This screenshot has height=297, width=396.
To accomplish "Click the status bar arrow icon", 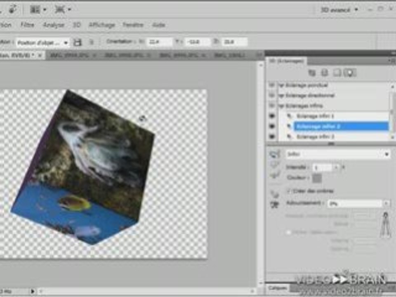I will (33, 291).
